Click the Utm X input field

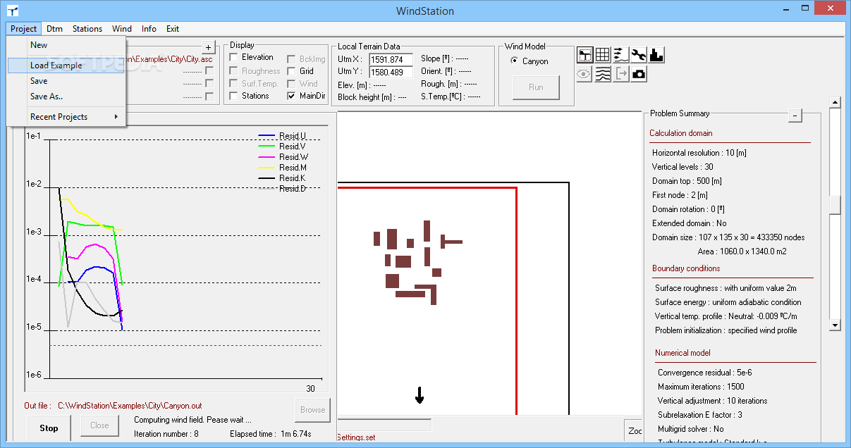391,59
